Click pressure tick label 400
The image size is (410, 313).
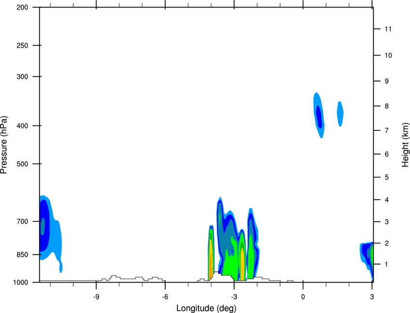[22, 126]
